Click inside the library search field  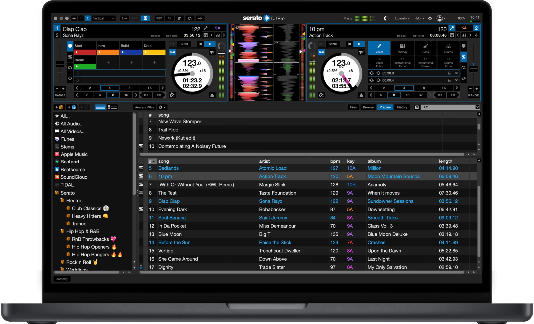pyautogui.click(x=451, y=107)
